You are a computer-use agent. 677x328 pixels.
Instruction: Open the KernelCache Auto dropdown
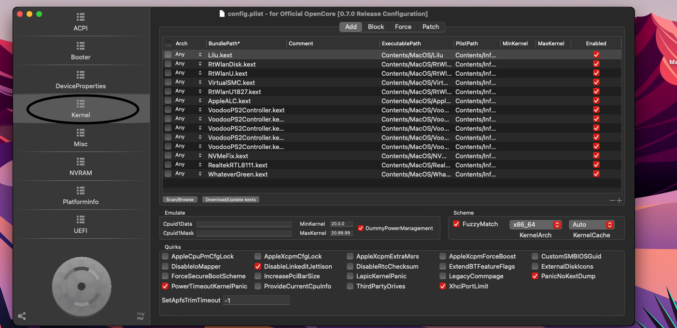(x=592, y=224)
